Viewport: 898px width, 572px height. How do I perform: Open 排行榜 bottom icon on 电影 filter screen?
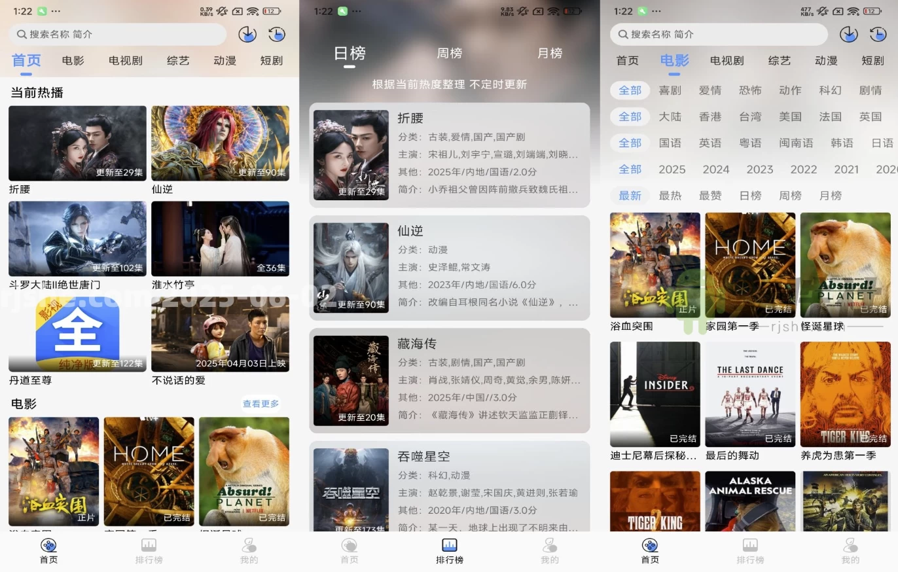click(750, 545)
